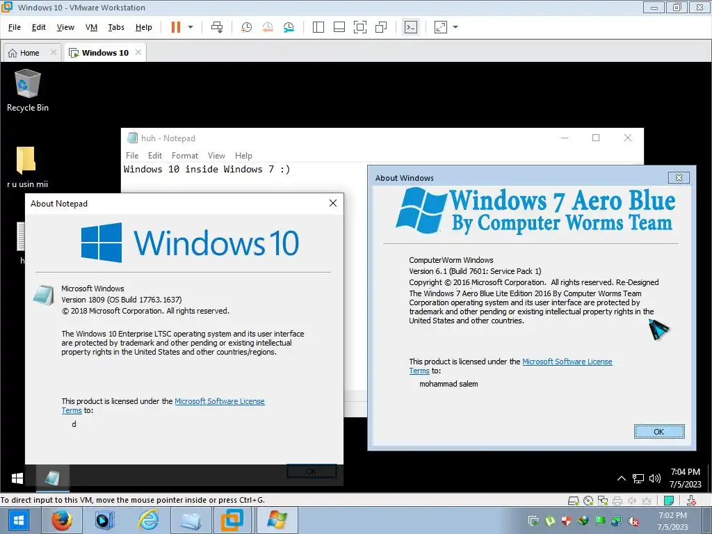
Task: Open the Notepad File menu
Action: tap(132, 155)
